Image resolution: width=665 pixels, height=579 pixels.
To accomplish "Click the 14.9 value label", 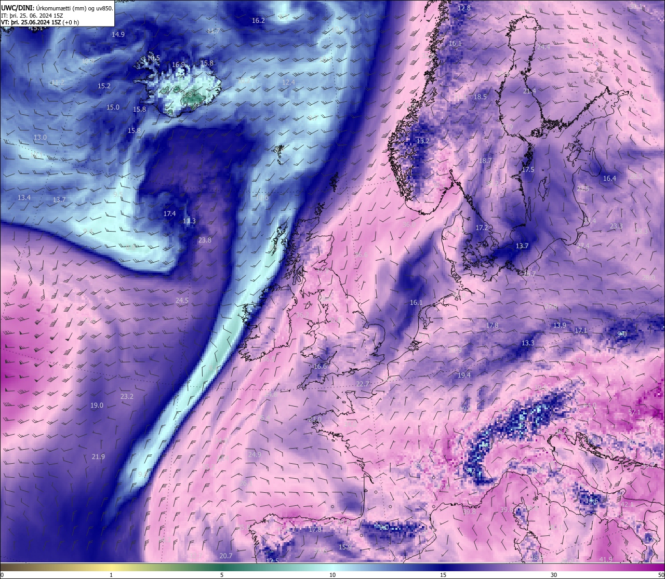I will click(118, 35).
